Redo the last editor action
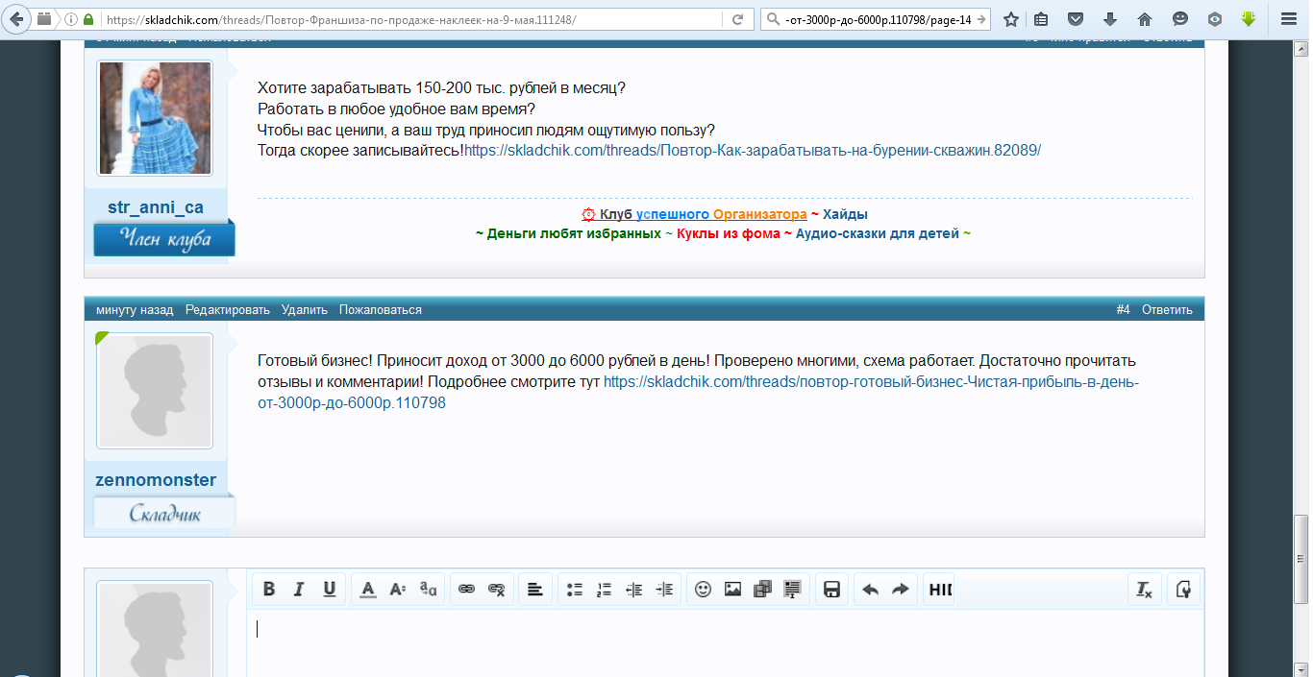The image size is (1313, 677). (901, 590)
